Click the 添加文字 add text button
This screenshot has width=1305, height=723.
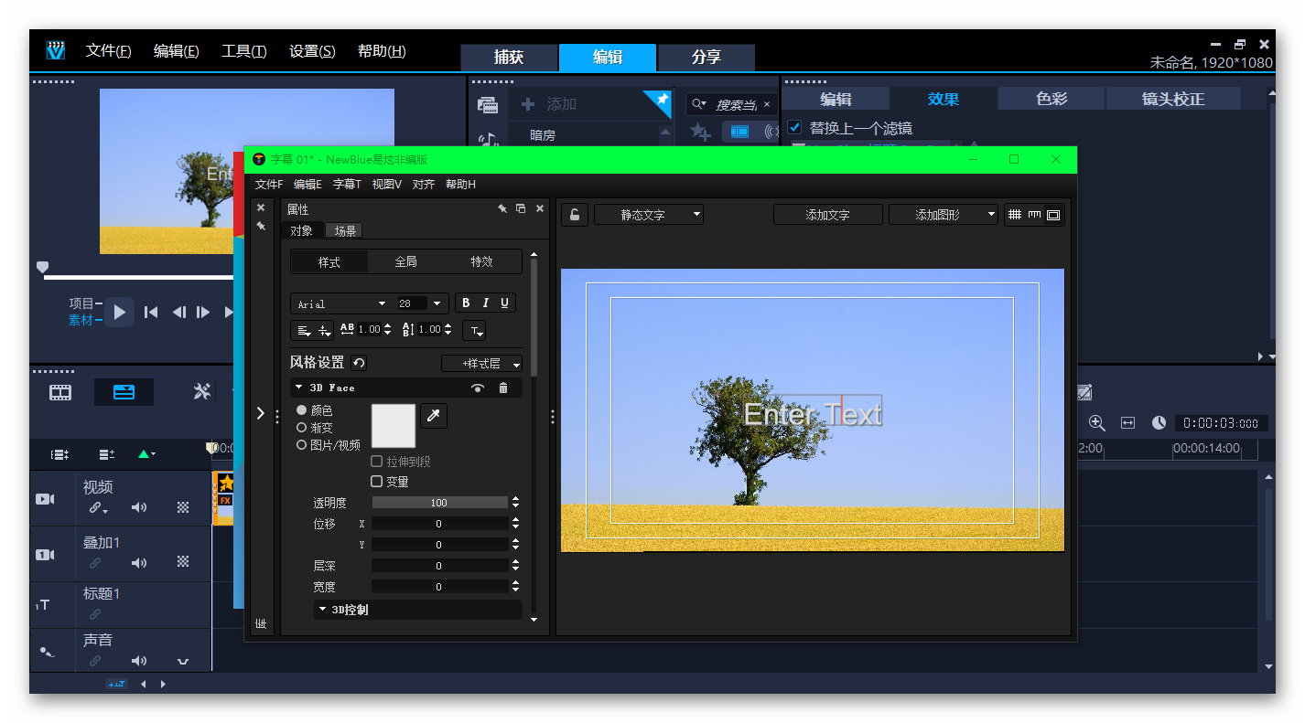(x=827, y=215)
